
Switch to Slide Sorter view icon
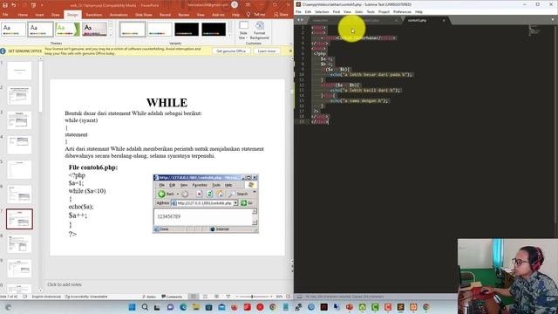coord(206,297)
